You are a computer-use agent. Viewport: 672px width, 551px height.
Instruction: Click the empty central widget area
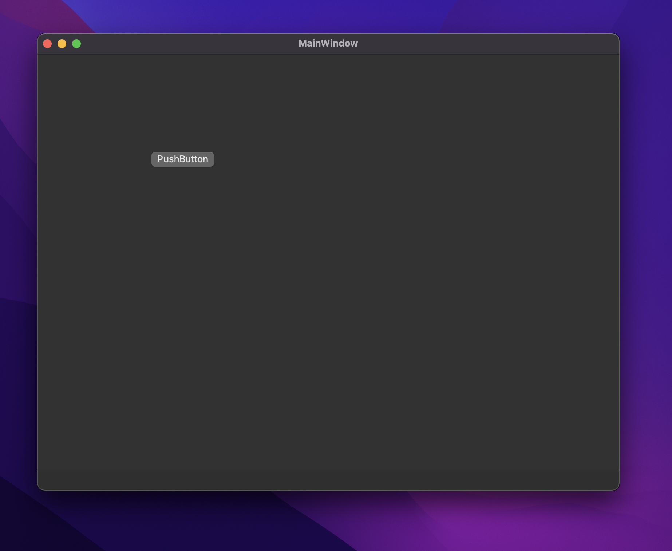click(400, 291)
